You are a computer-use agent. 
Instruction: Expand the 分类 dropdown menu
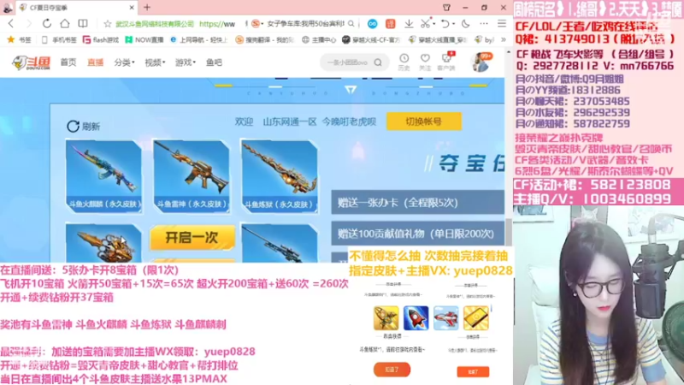coord(124,62)
